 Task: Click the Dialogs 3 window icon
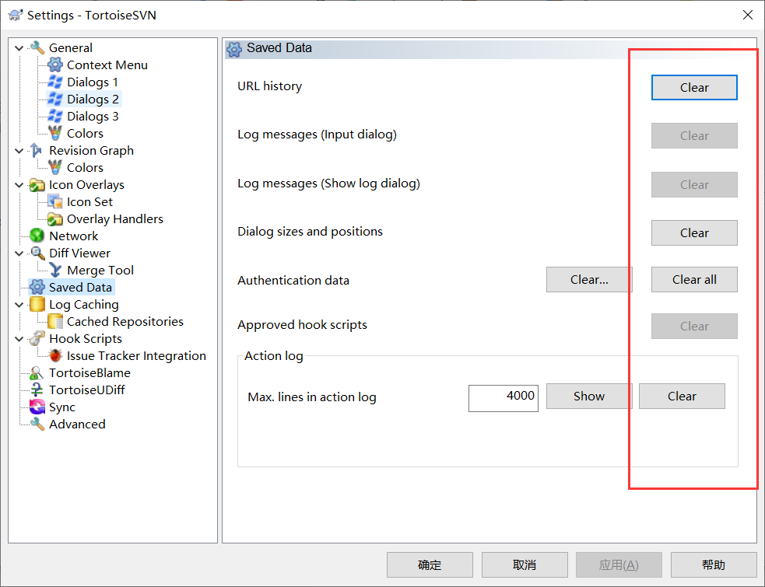point(55,116)
